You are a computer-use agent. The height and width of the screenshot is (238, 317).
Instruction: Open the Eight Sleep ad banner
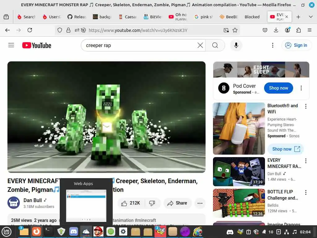(x=261, y=69)
